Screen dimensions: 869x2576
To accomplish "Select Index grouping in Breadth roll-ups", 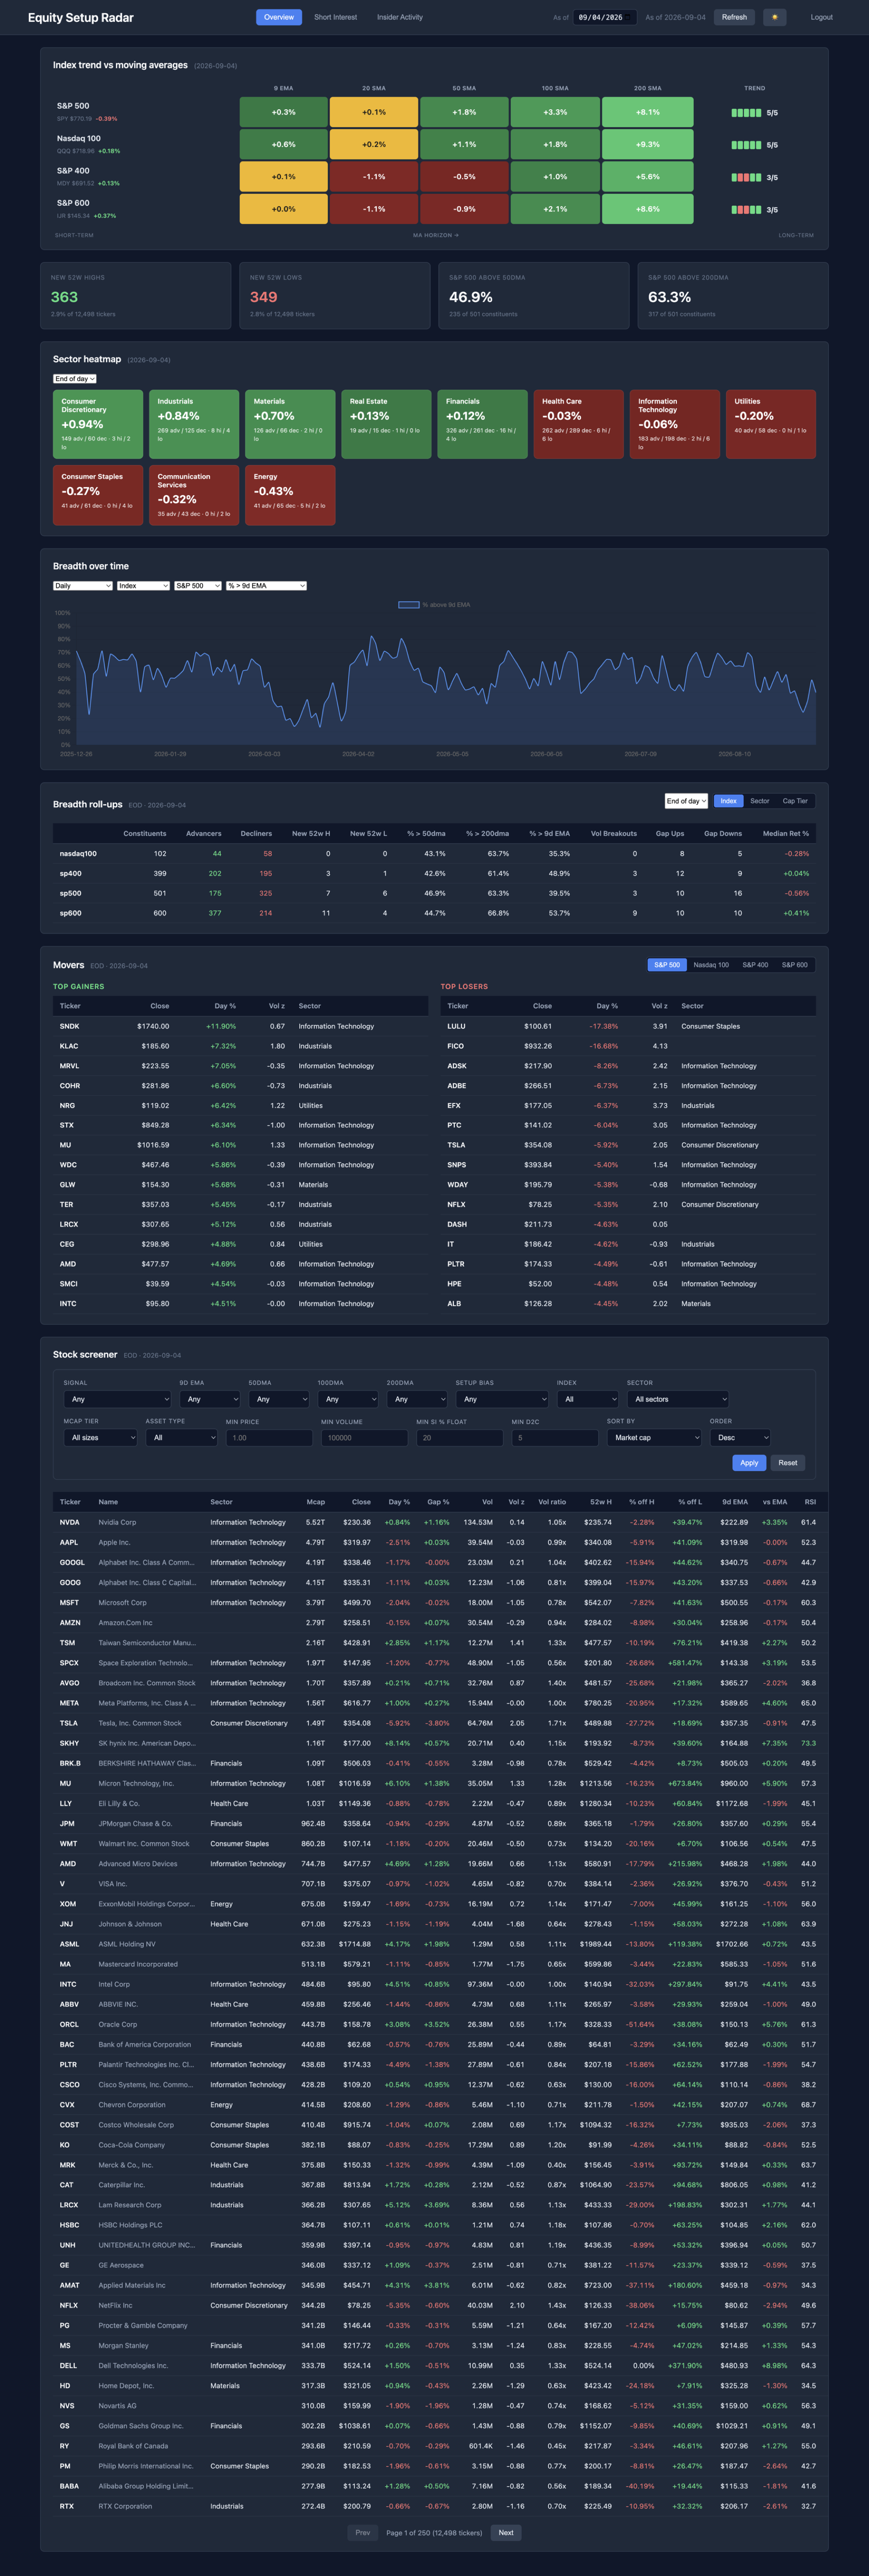I will tap(729, 801).
